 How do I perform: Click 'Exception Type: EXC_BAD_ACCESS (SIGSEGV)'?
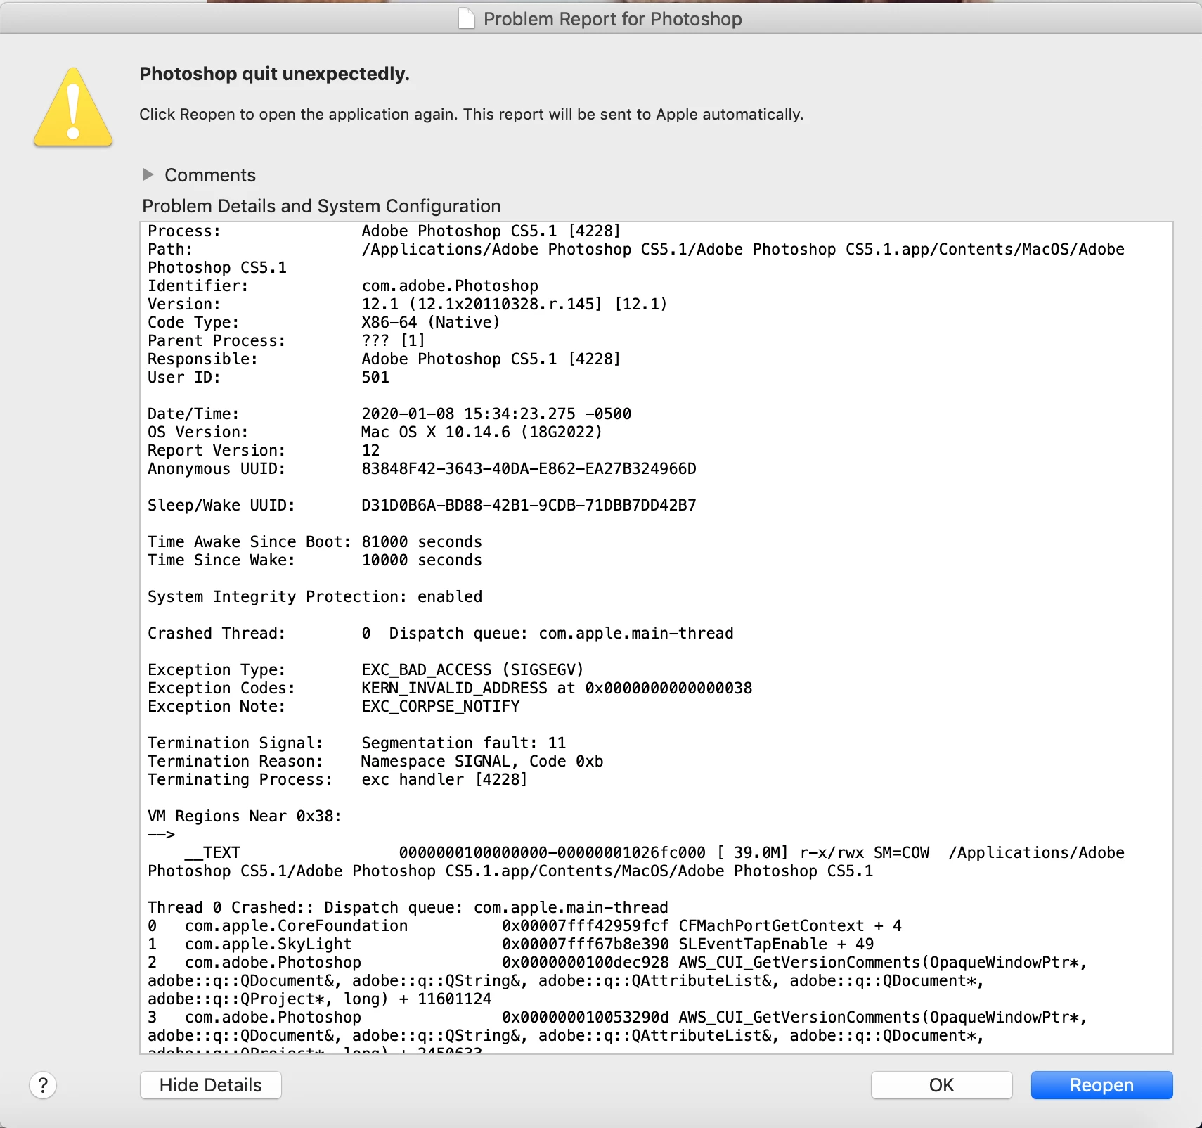click(366, 670)
